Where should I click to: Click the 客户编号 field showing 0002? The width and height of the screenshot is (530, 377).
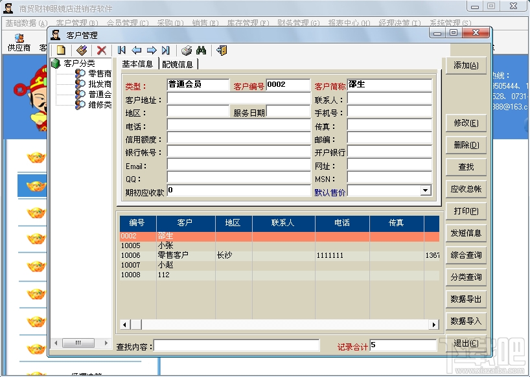pyautogui.click(x=288, y=85)
